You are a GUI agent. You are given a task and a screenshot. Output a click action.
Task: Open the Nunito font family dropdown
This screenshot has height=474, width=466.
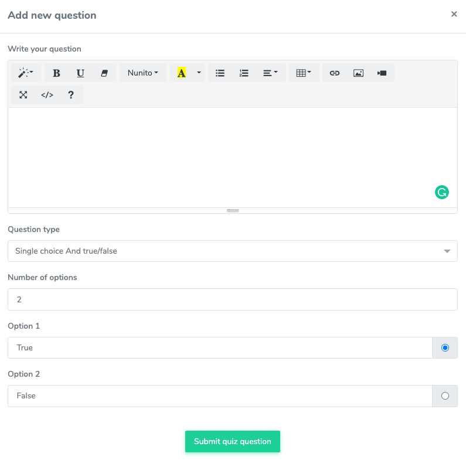(x=143, y=73)
